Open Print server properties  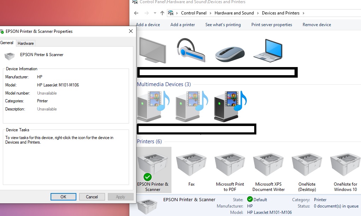[272, 25]
